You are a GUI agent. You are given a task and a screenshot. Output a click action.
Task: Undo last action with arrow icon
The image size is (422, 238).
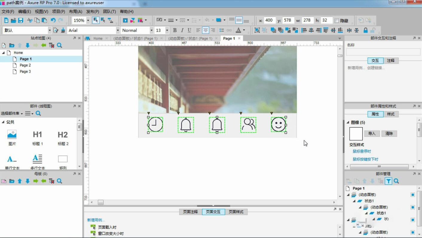click(53, 20)
